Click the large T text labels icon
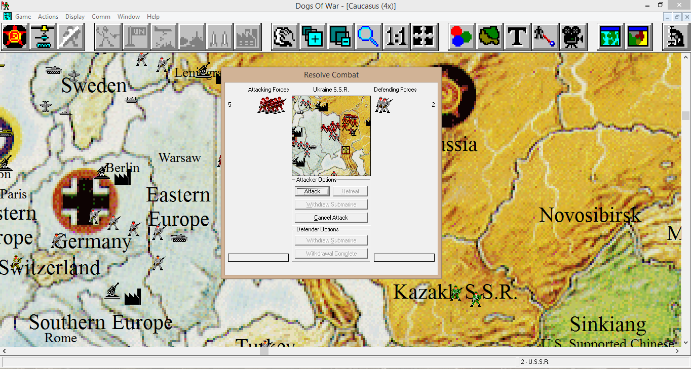691x369 pixels. pyautogui.click(x=518, y=37)
